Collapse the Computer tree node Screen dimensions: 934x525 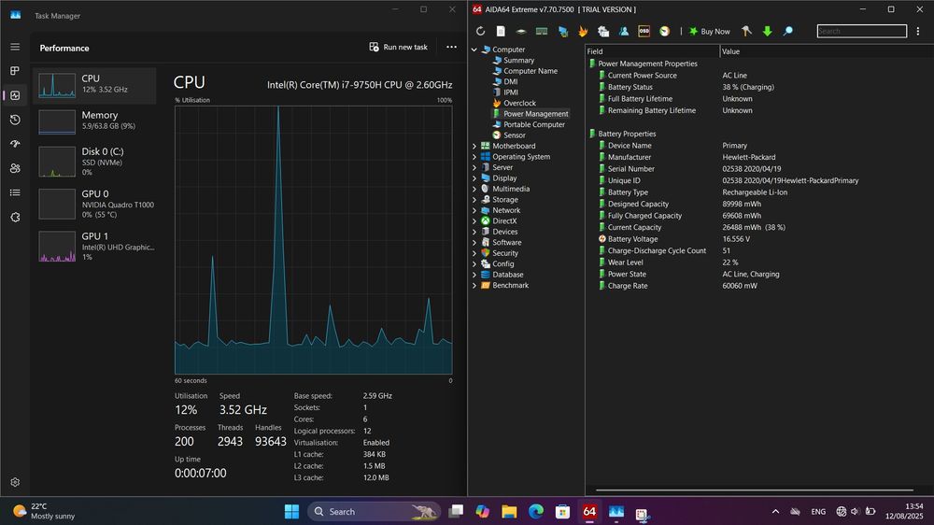click(474, 50)
